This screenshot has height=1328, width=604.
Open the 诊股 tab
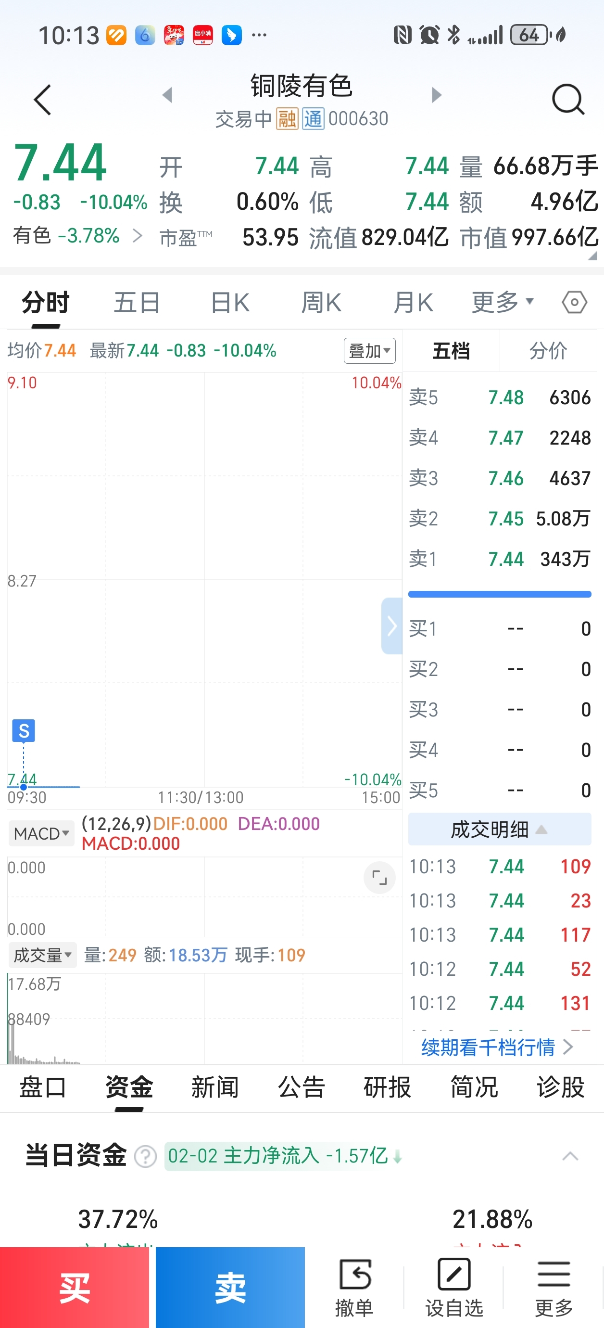tap(560, 1088)
